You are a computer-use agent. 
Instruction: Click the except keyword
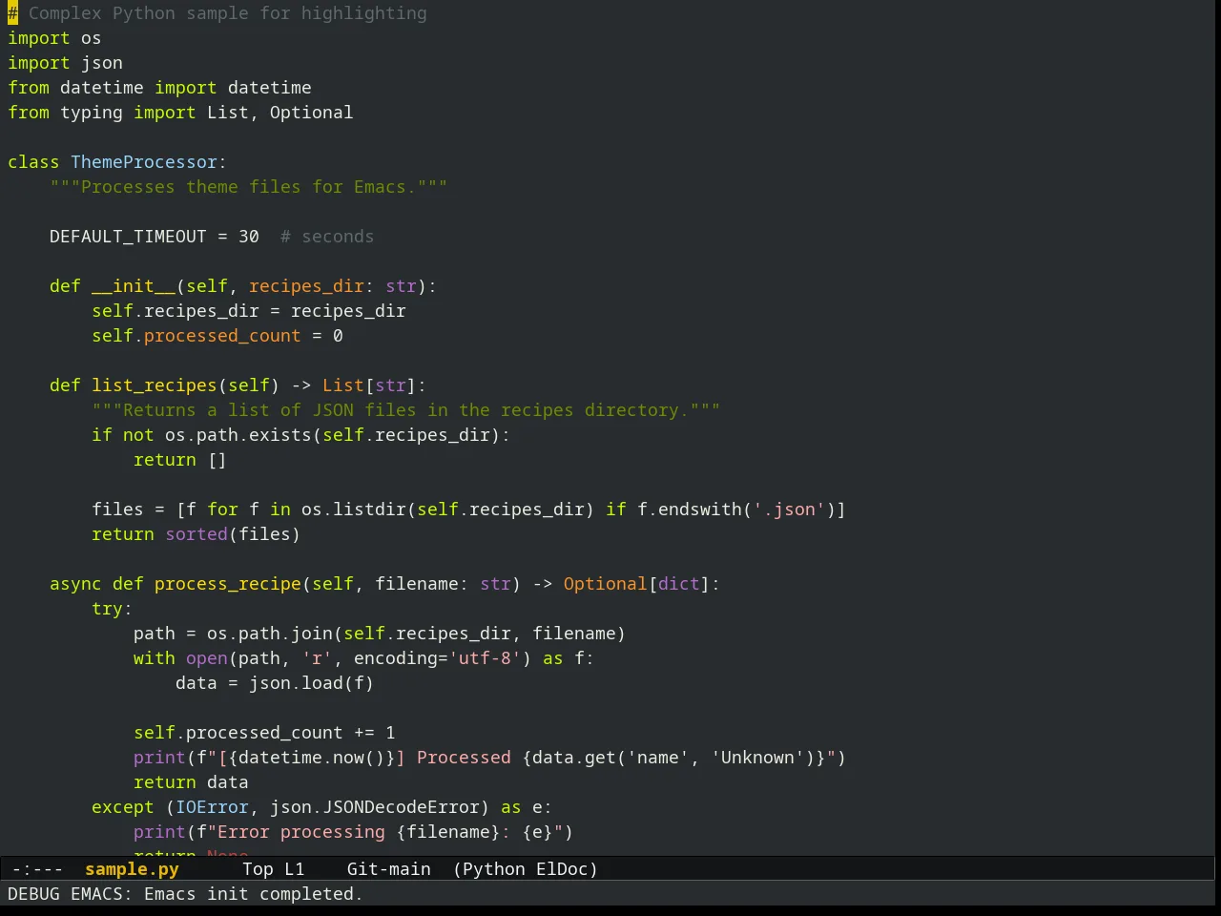122,807
